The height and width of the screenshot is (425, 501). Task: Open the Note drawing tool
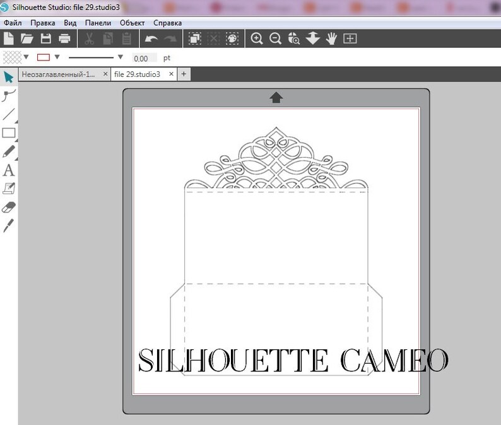point(9,189)
